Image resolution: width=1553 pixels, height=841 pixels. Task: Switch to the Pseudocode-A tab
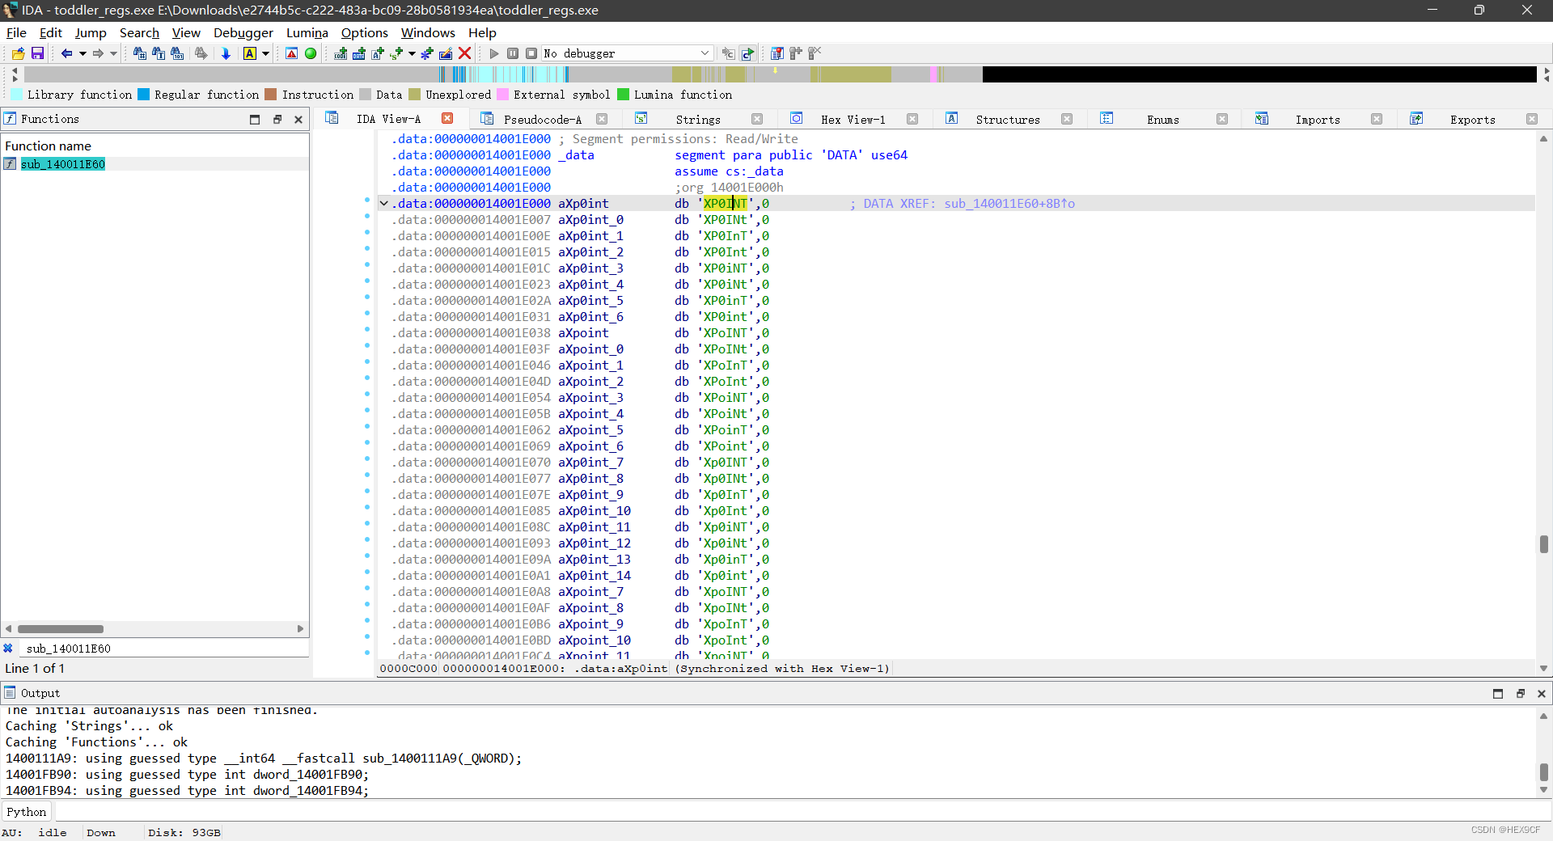coord(542,119)
